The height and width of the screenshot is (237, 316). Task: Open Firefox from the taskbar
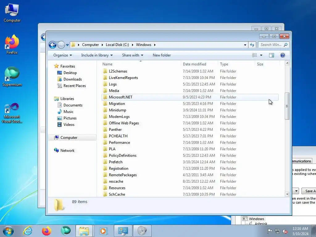point(46,231)
